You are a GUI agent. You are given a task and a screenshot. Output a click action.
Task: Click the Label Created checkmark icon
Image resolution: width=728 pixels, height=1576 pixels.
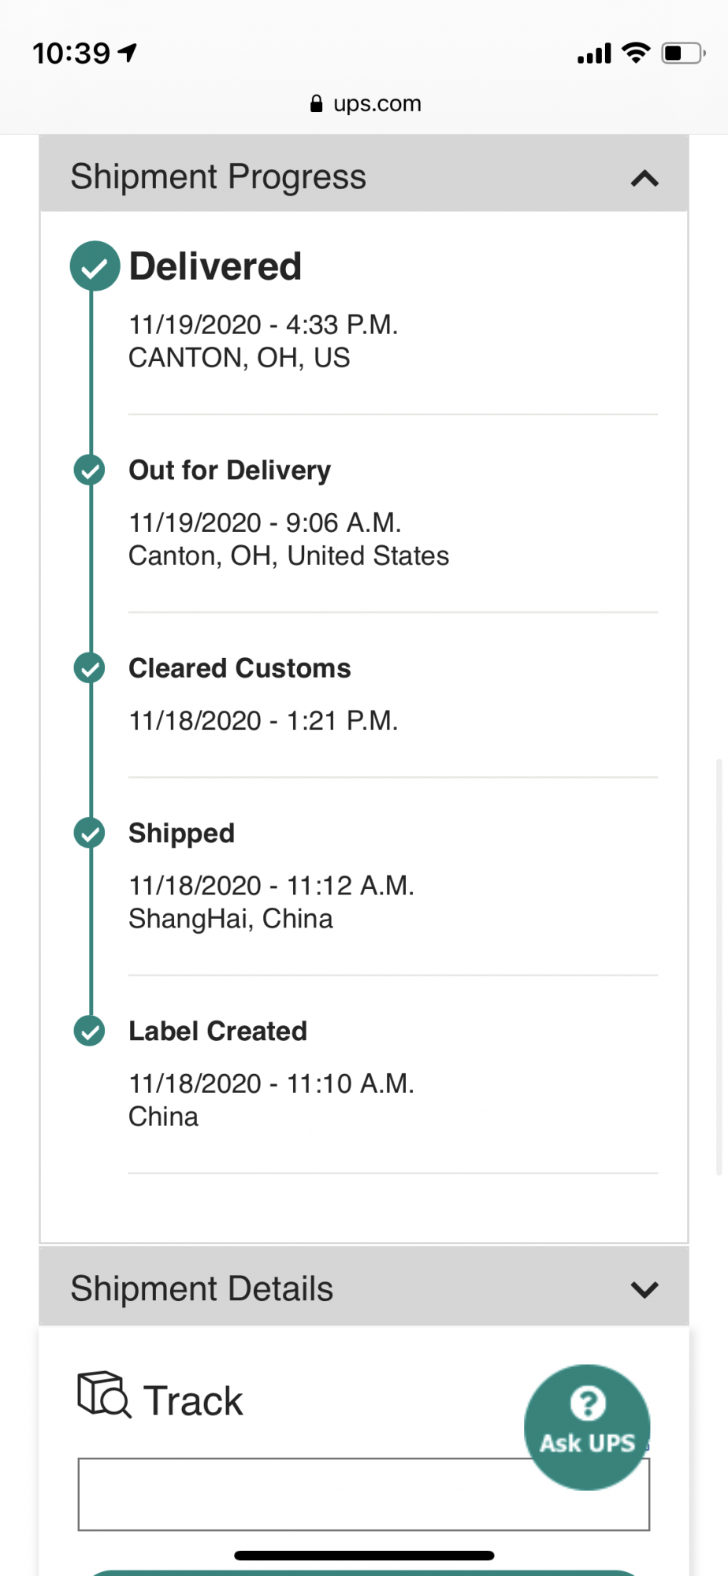tap(89, 1031)
